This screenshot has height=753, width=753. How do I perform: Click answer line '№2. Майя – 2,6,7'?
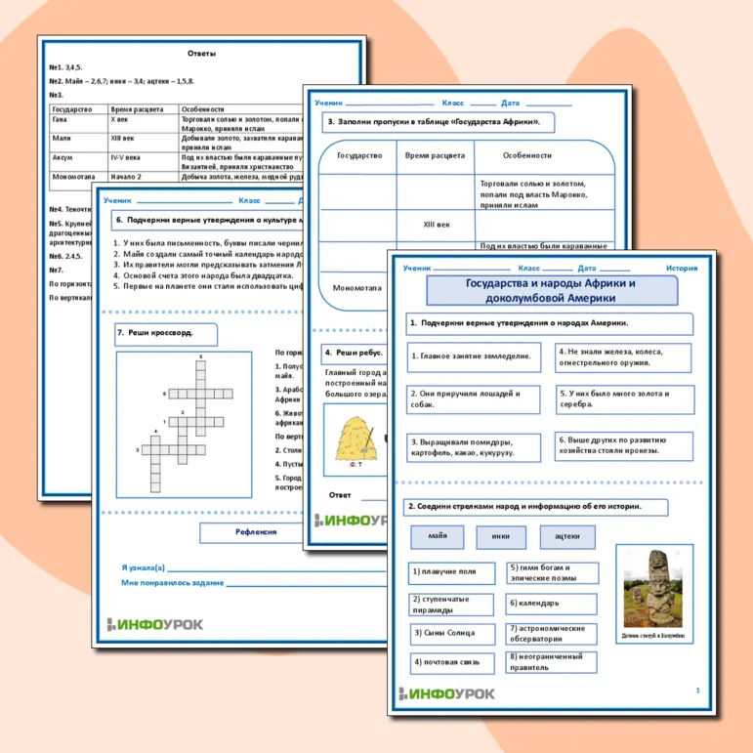click(x=121, y=82)
